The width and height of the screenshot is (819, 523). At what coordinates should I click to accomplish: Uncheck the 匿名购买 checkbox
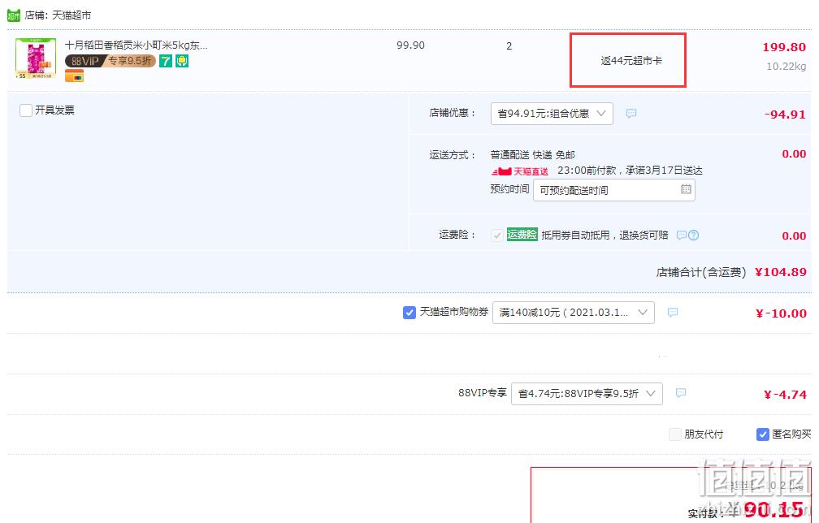[763, 434]
